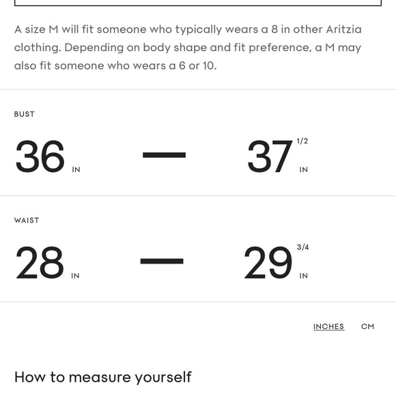Viewport: 396px width, 396px height.
Task: Select the waist minimum value 28
Action: pyautogui.click(x=40, y=263)
